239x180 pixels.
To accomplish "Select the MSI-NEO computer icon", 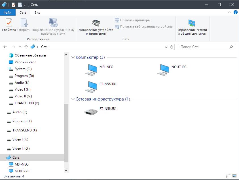I will coord(91,70).
